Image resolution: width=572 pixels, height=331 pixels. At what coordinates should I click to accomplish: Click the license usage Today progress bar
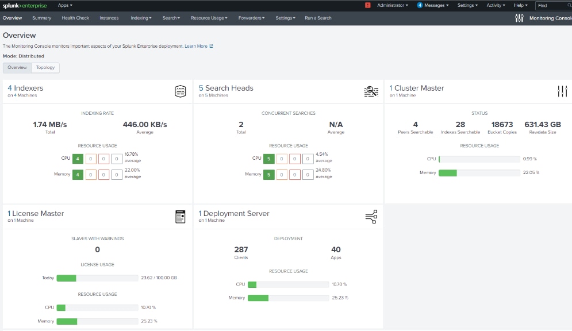[x=97, y=278]
